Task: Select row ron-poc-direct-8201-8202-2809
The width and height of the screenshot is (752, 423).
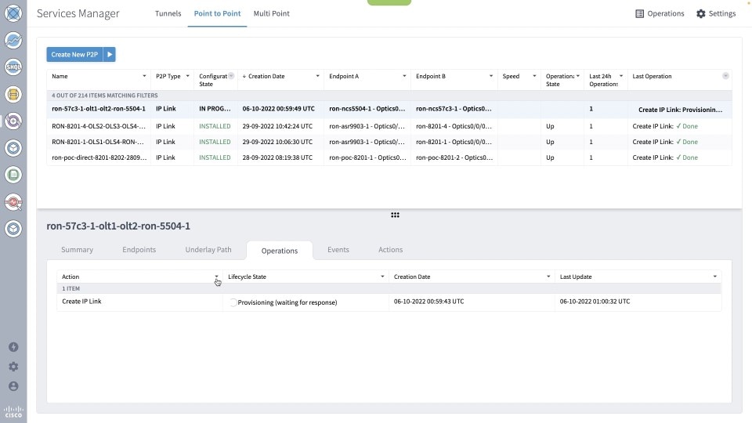Action: pos(389,157)
